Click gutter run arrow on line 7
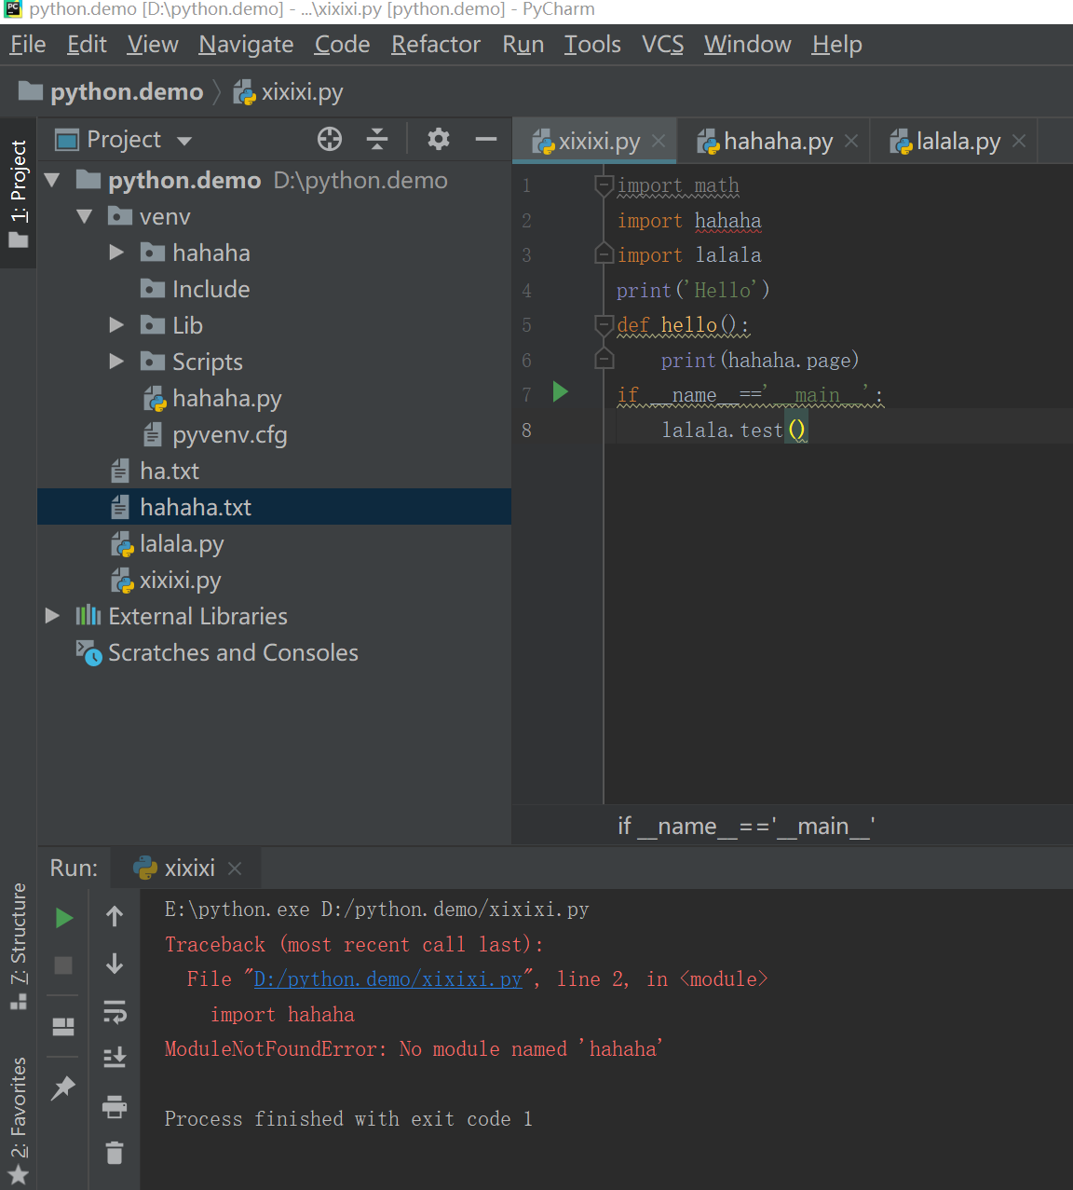The image size is (1073, 1190). [x=561, y=391]
